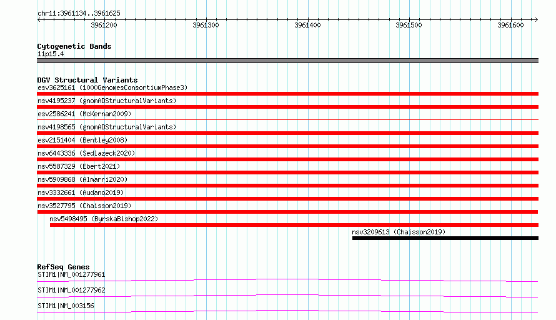The image size is (556, 320).
Task: Click the Cytogenetic Bands track title
Action: (x=74, y=46)
